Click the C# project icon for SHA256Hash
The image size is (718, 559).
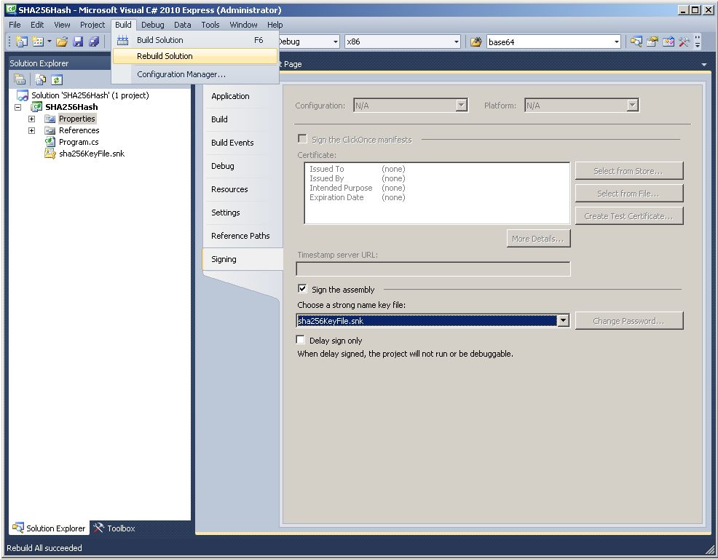[36, 107]
